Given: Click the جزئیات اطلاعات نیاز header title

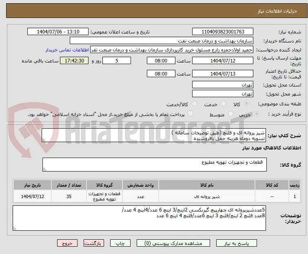Looking at the screenshot, I should (x=277, y=11).
